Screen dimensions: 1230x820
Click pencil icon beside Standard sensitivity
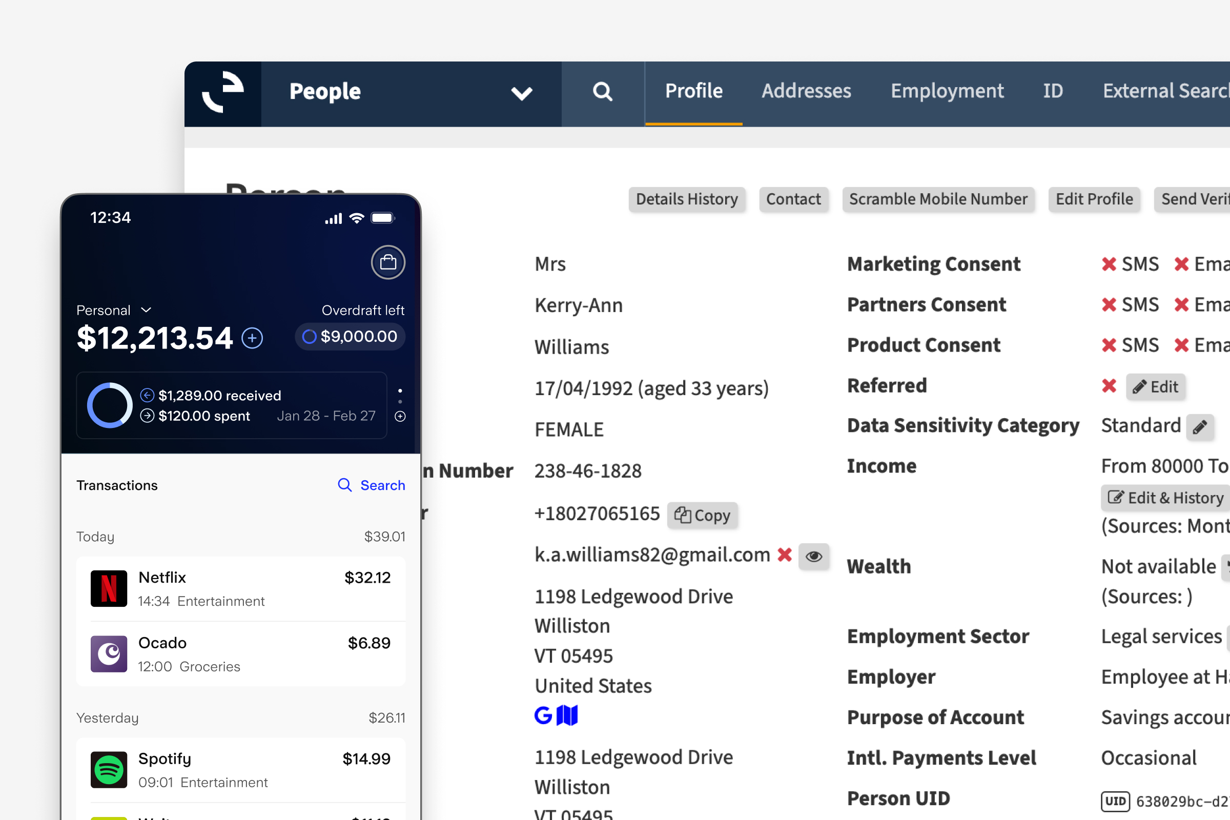pyautogui.click(x=1200, y=427)
